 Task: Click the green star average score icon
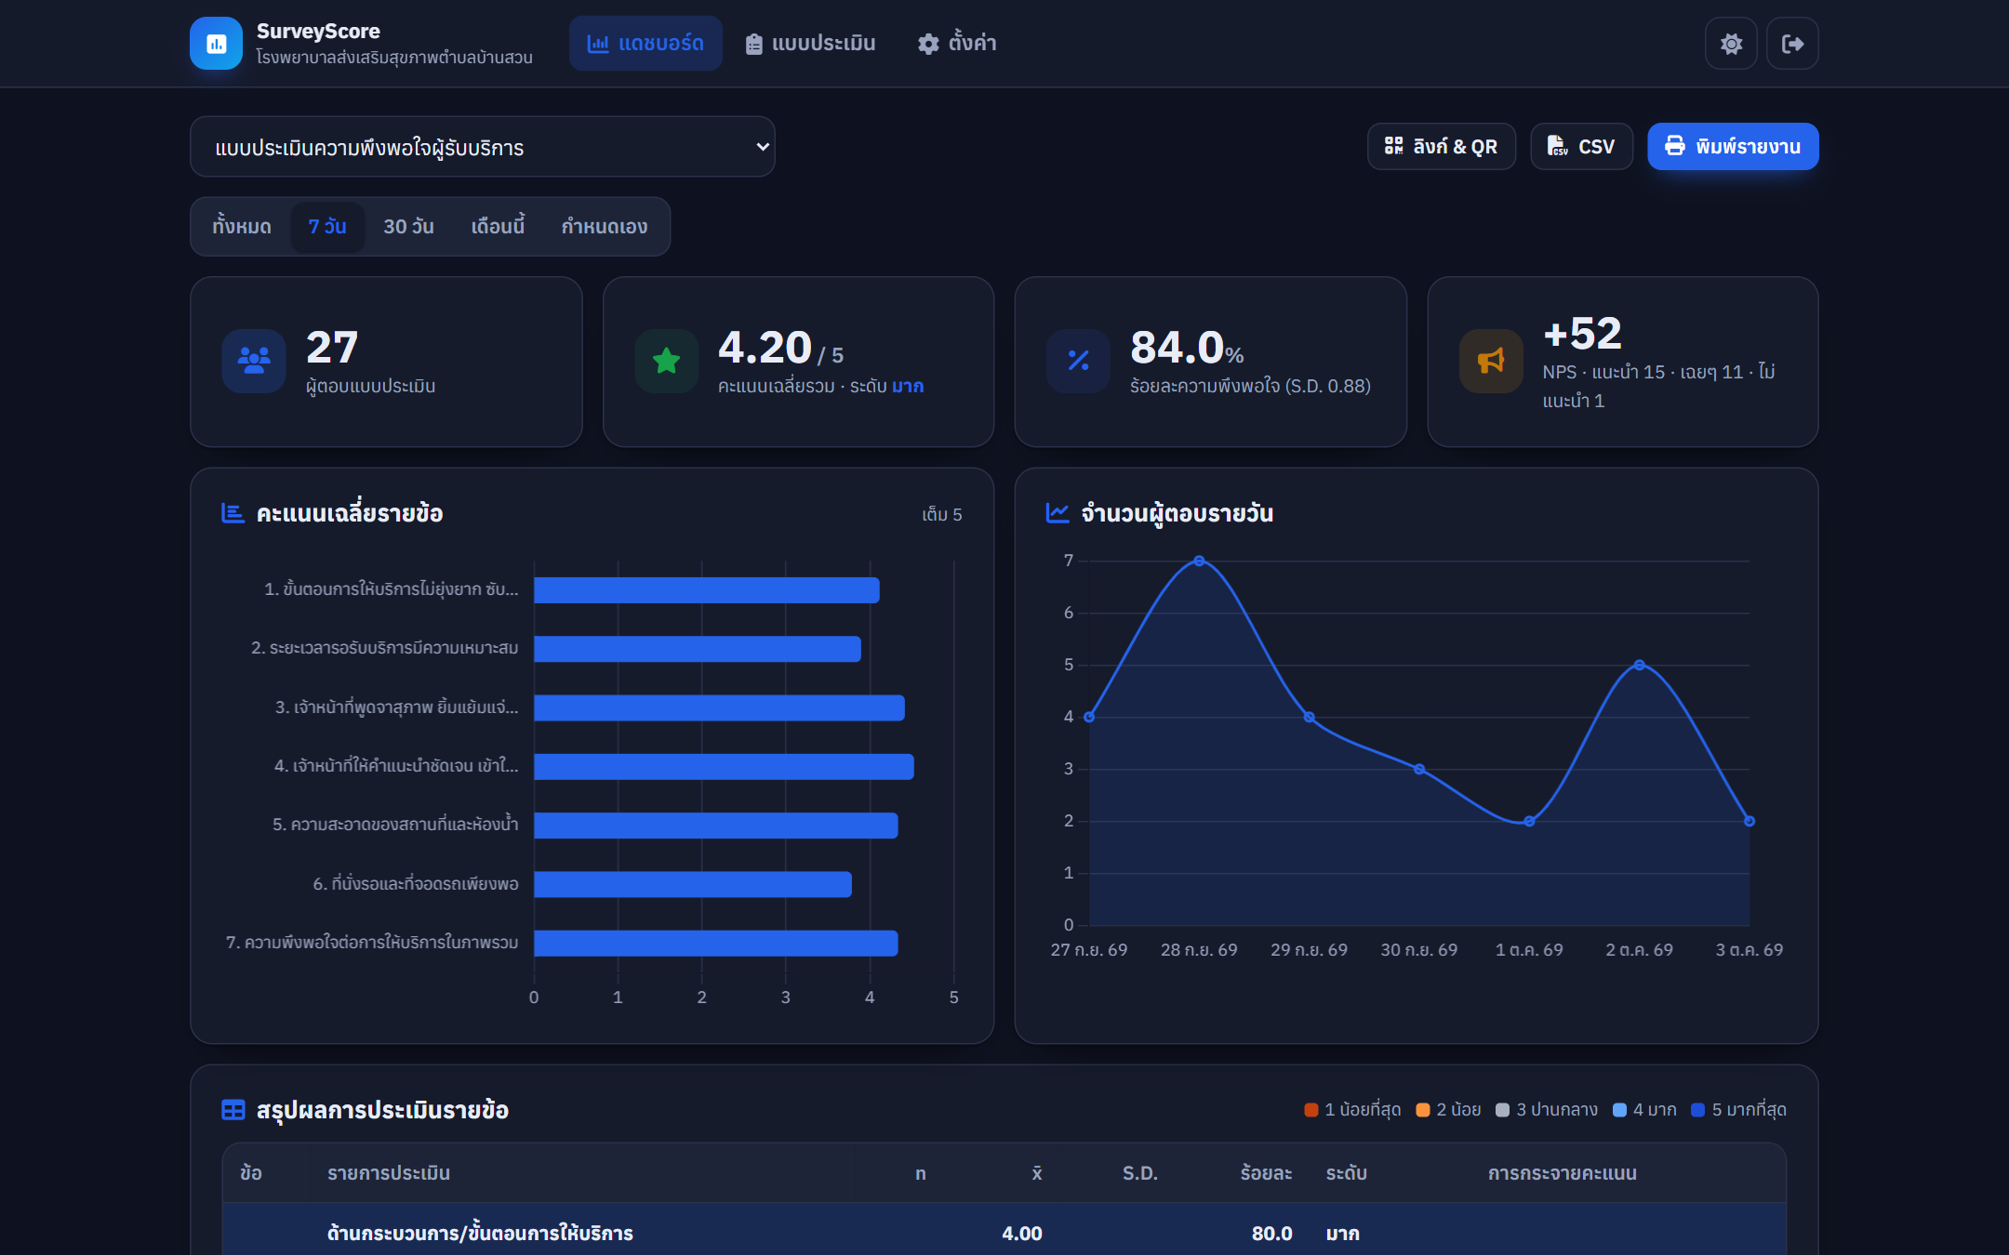(x=666, y=361)
